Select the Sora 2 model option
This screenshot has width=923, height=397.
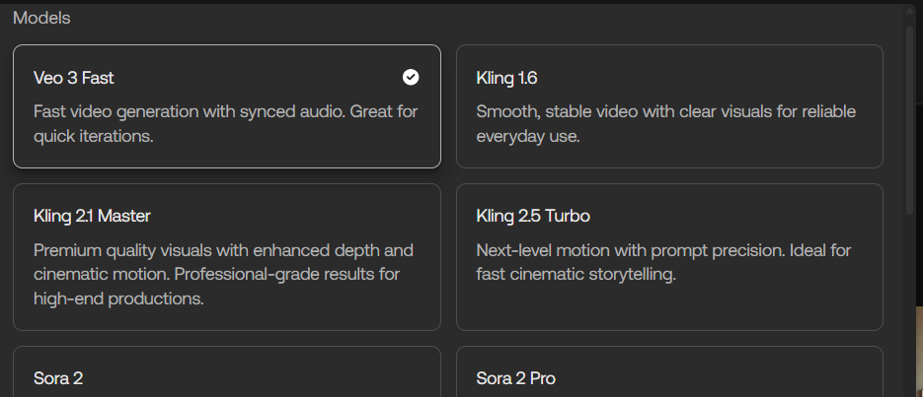click(x=226, y=374)
